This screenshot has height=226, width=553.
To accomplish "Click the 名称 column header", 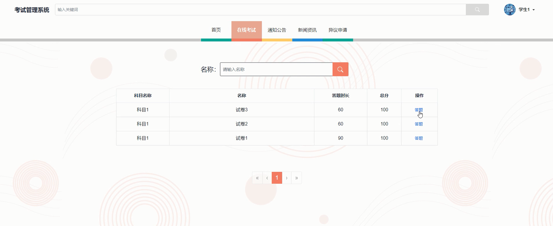I will coord(242,96).
